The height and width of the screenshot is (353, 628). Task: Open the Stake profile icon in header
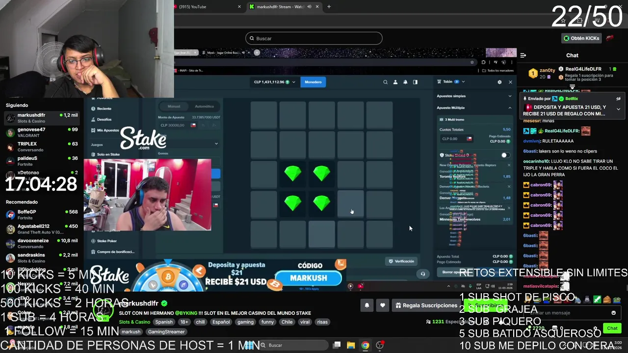tap(395, 82)
